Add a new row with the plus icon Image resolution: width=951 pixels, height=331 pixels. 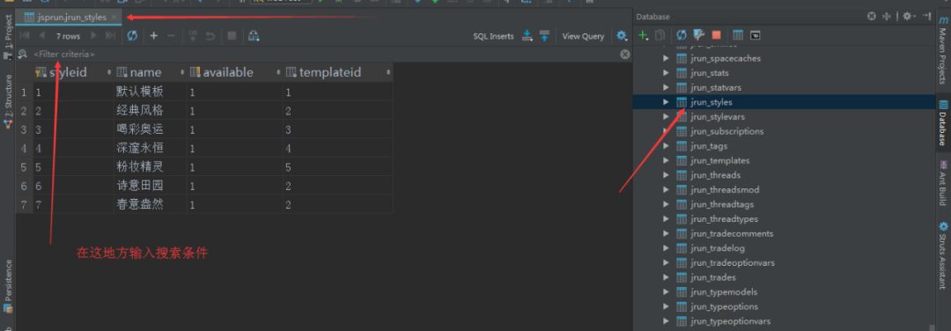click(154, 36)
